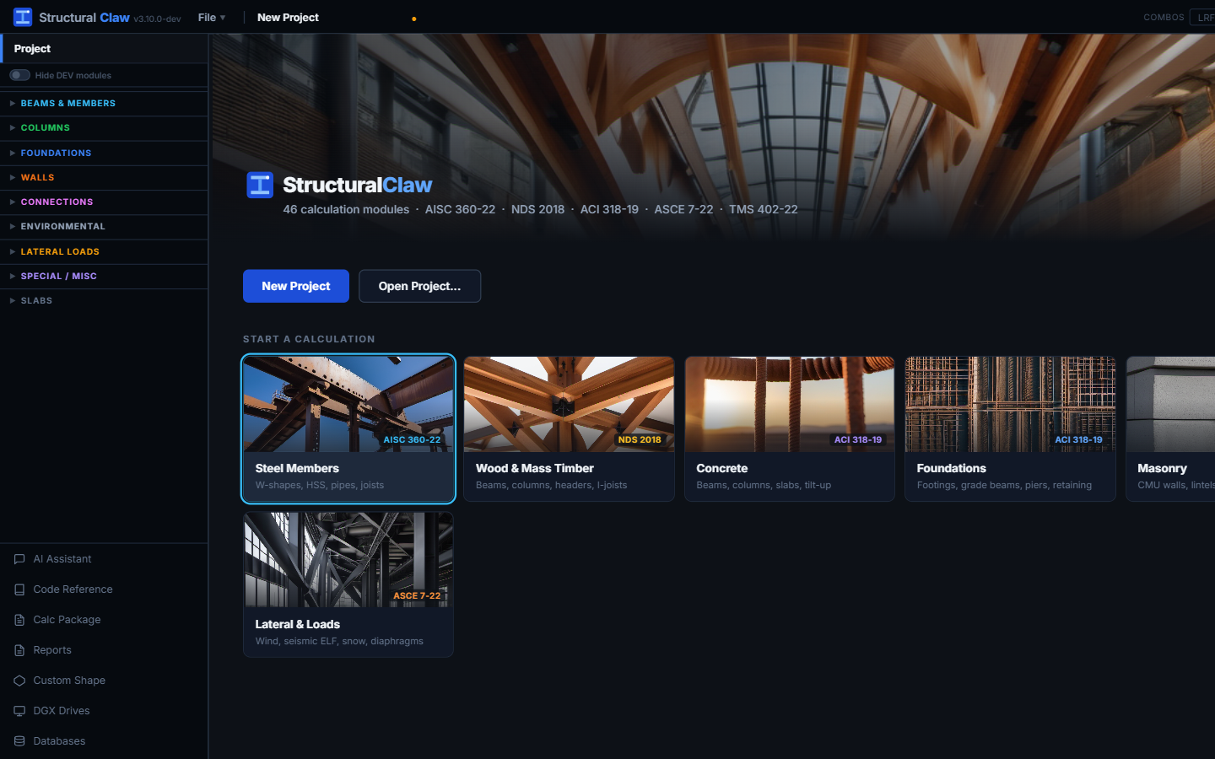Open Custom Shape tool

(x=104, y=681)
